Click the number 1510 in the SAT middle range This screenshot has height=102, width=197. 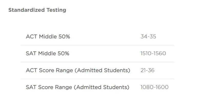point(146,53)
